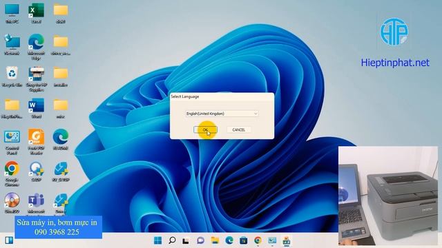Click OK in the Select Language dialog

click(205, 130)
